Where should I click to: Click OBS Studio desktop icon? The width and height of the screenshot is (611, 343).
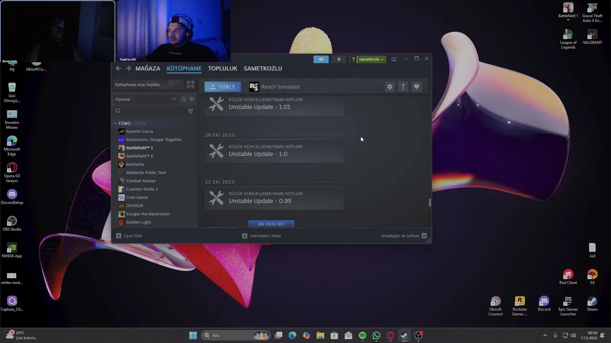coord(12,223)
